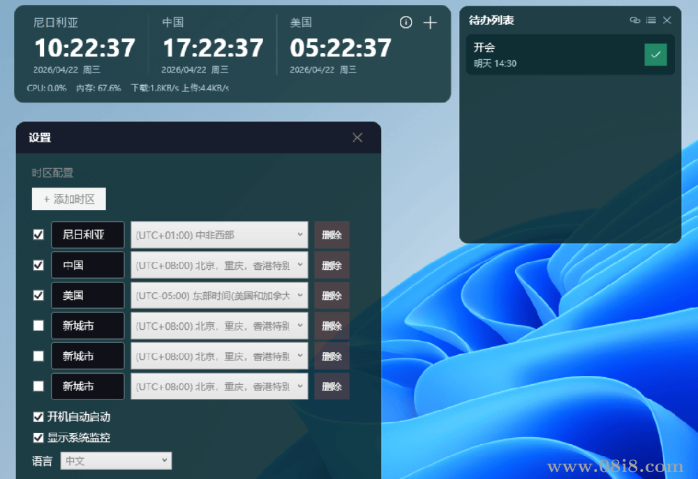Click the 中国 city name field

[x=87, y=265]
